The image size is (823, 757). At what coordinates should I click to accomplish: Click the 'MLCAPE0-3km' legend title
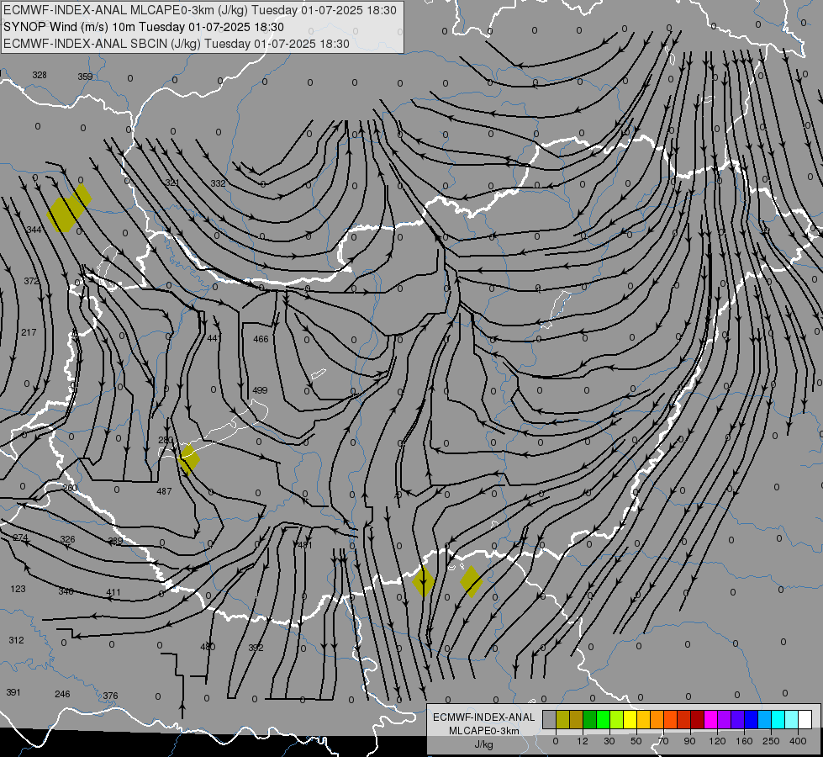coord(484,731)
